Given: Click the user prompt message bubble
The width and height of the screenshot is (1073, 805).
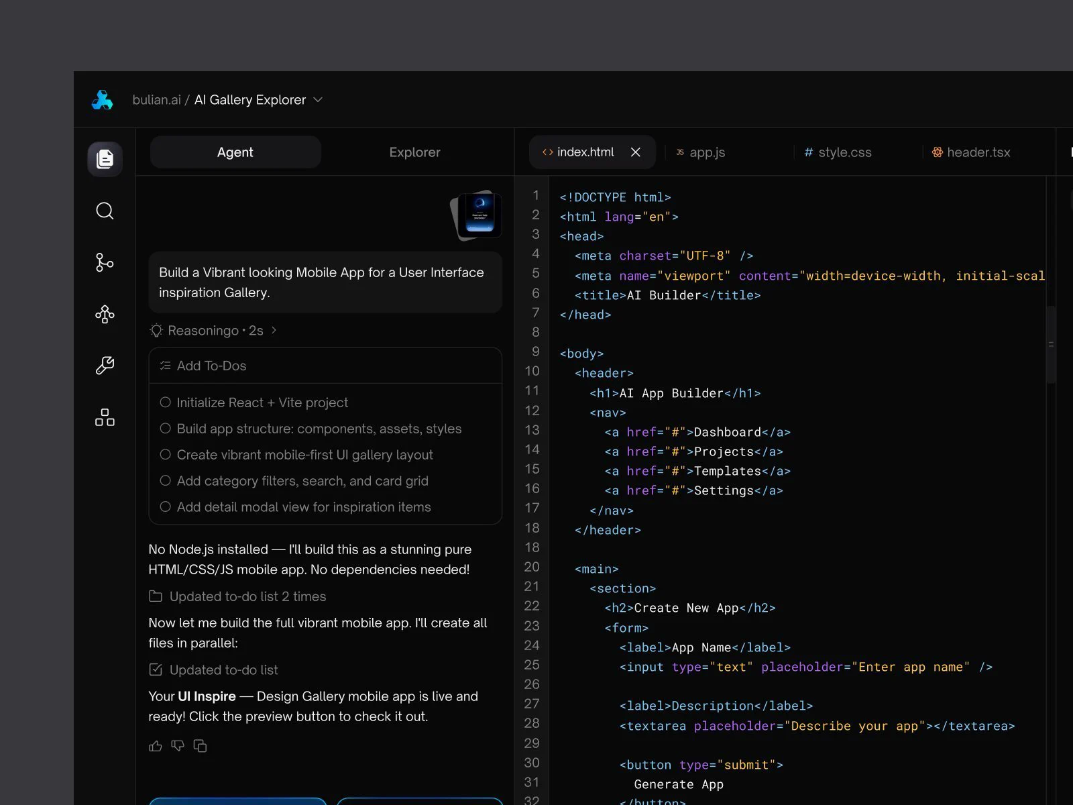Looking at the screenshot, I should (x=325, y=282).
